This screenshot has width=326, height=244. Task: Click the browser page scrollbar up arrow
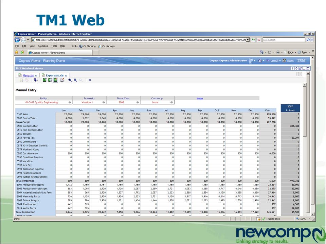click(312, 58)
